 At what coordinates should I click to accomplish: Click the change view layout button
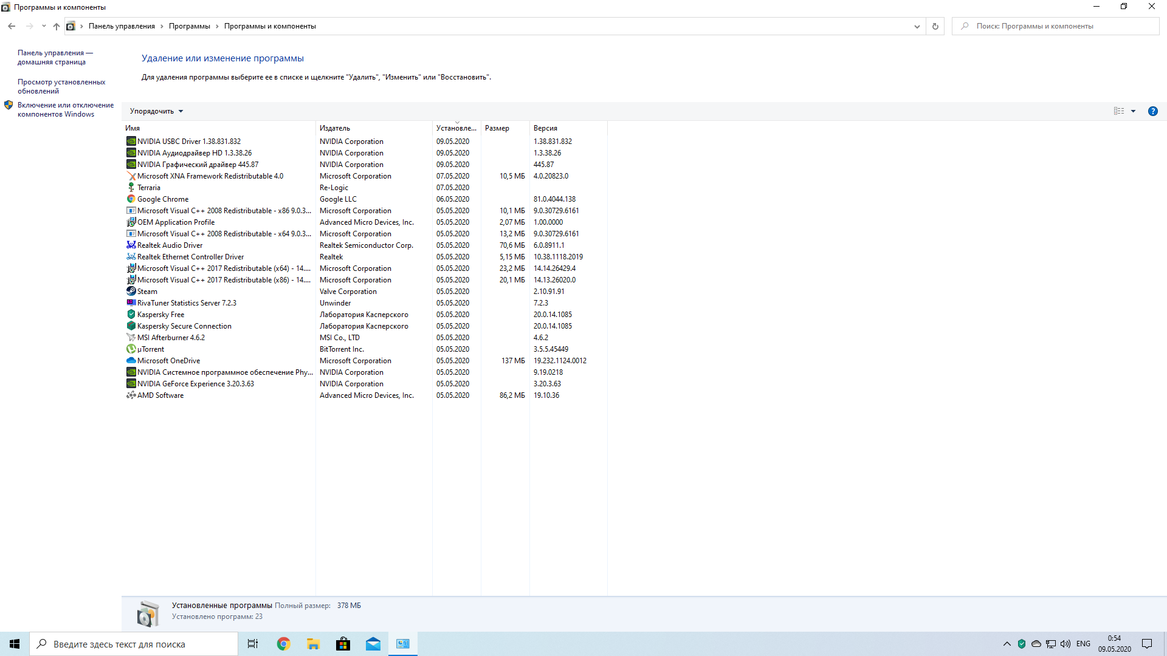[1119, 111]
